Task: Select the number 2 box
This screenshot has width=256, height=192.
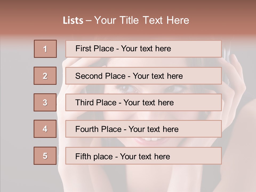Action: 45,76
